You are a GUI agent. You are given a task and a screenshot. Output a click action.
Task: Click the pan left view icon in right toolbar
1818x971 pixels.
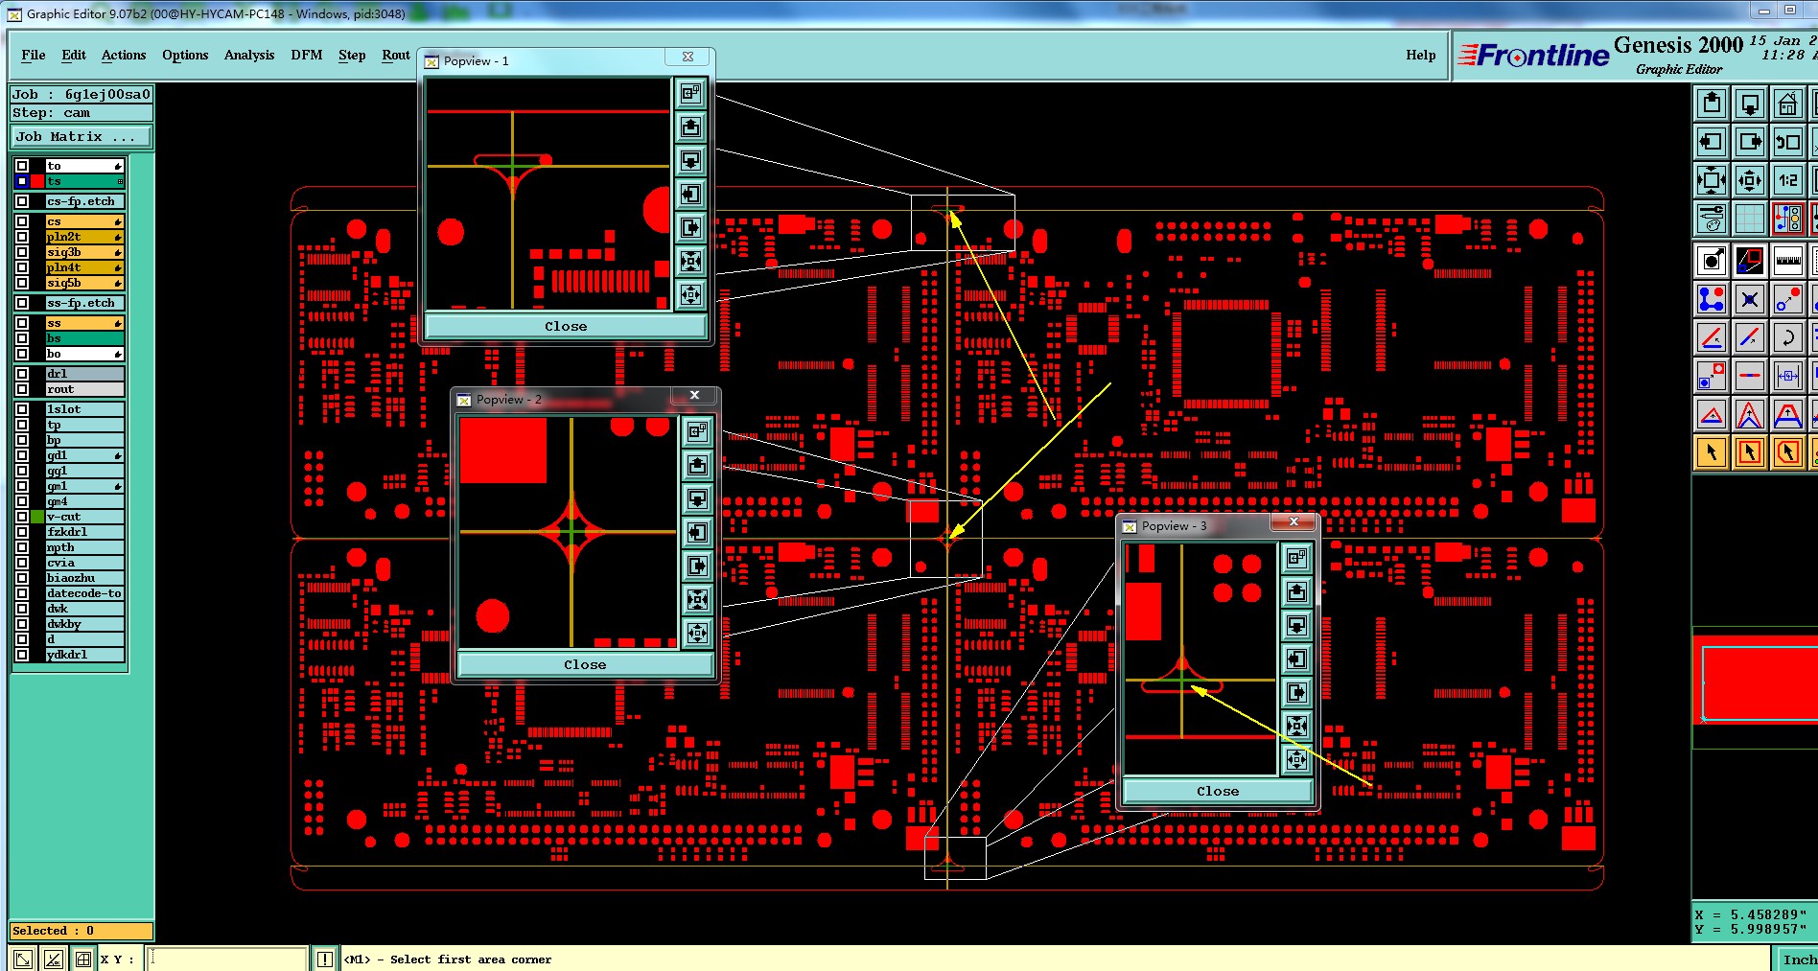(1712, 142)
